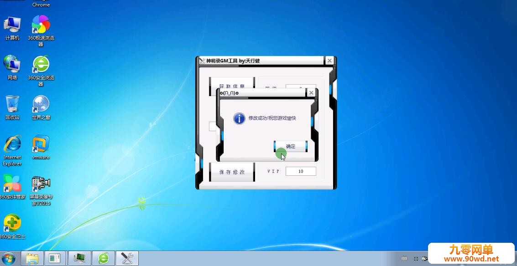
Task: Click the VIP value field showing 10
Action: (x=301, y=171)
